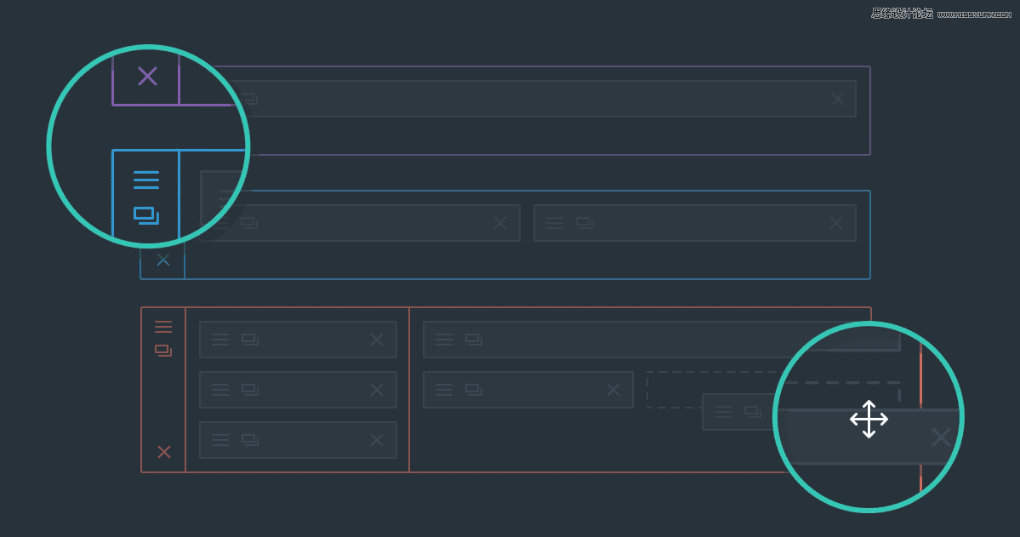Viewport: 1020px width, 537px height.
Task: Duplicate the bottom module in red left column
Action: [250, 440]
